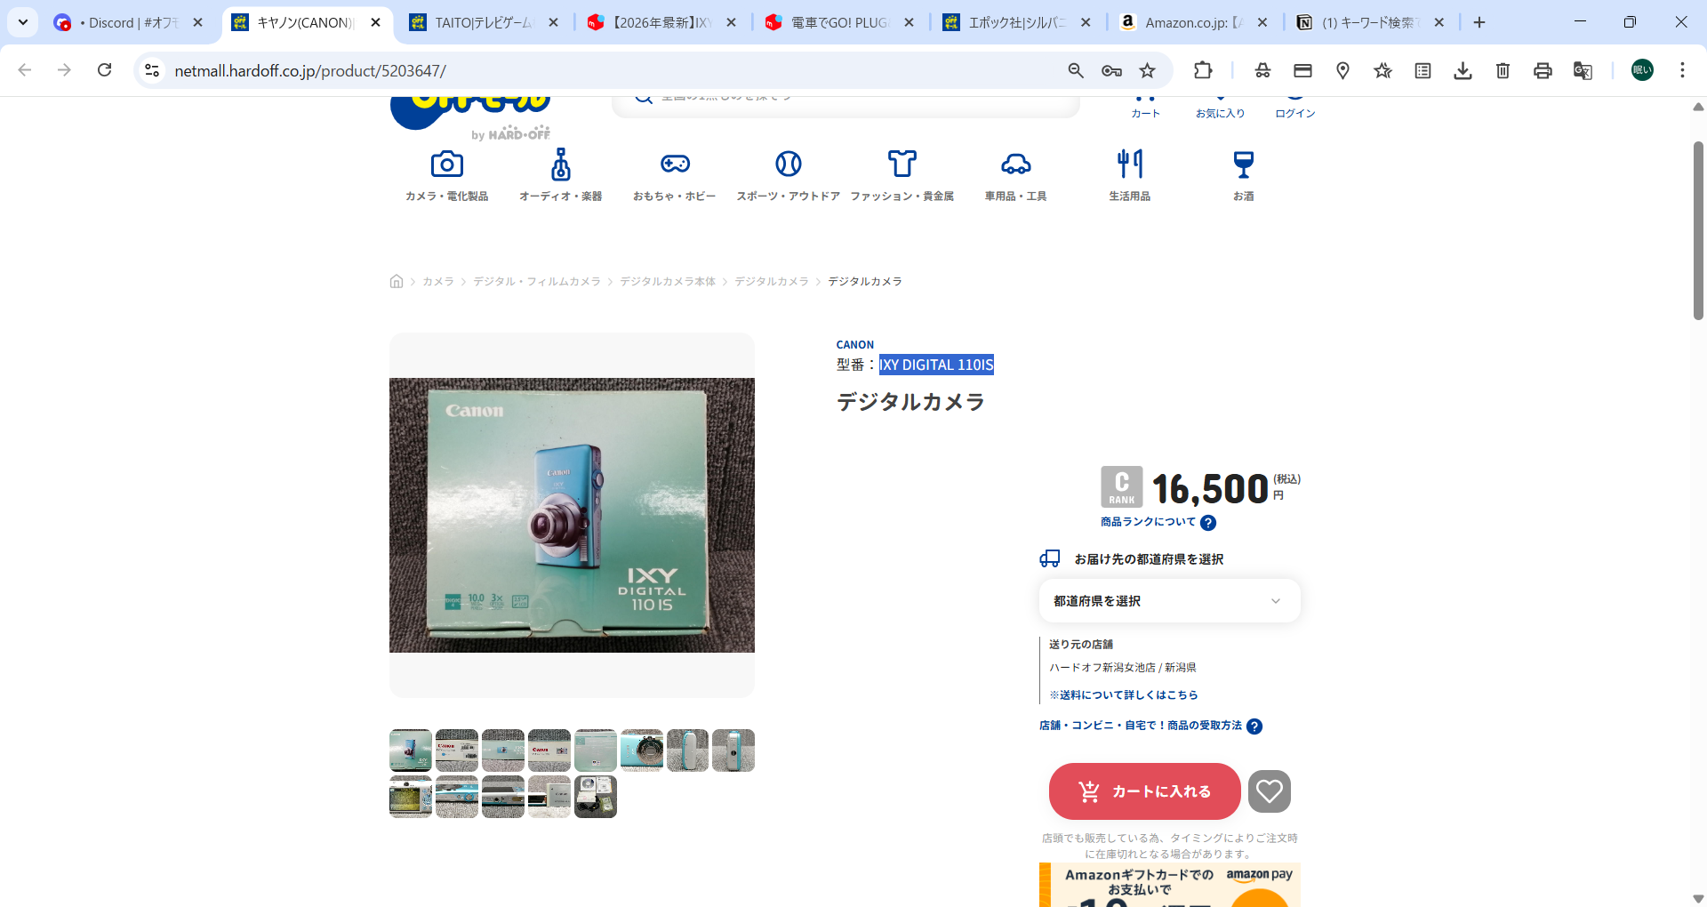The width and height of the screenshot is (1707, 907).
Task: Open the ログイン login header link
Action: point(1295,105)
